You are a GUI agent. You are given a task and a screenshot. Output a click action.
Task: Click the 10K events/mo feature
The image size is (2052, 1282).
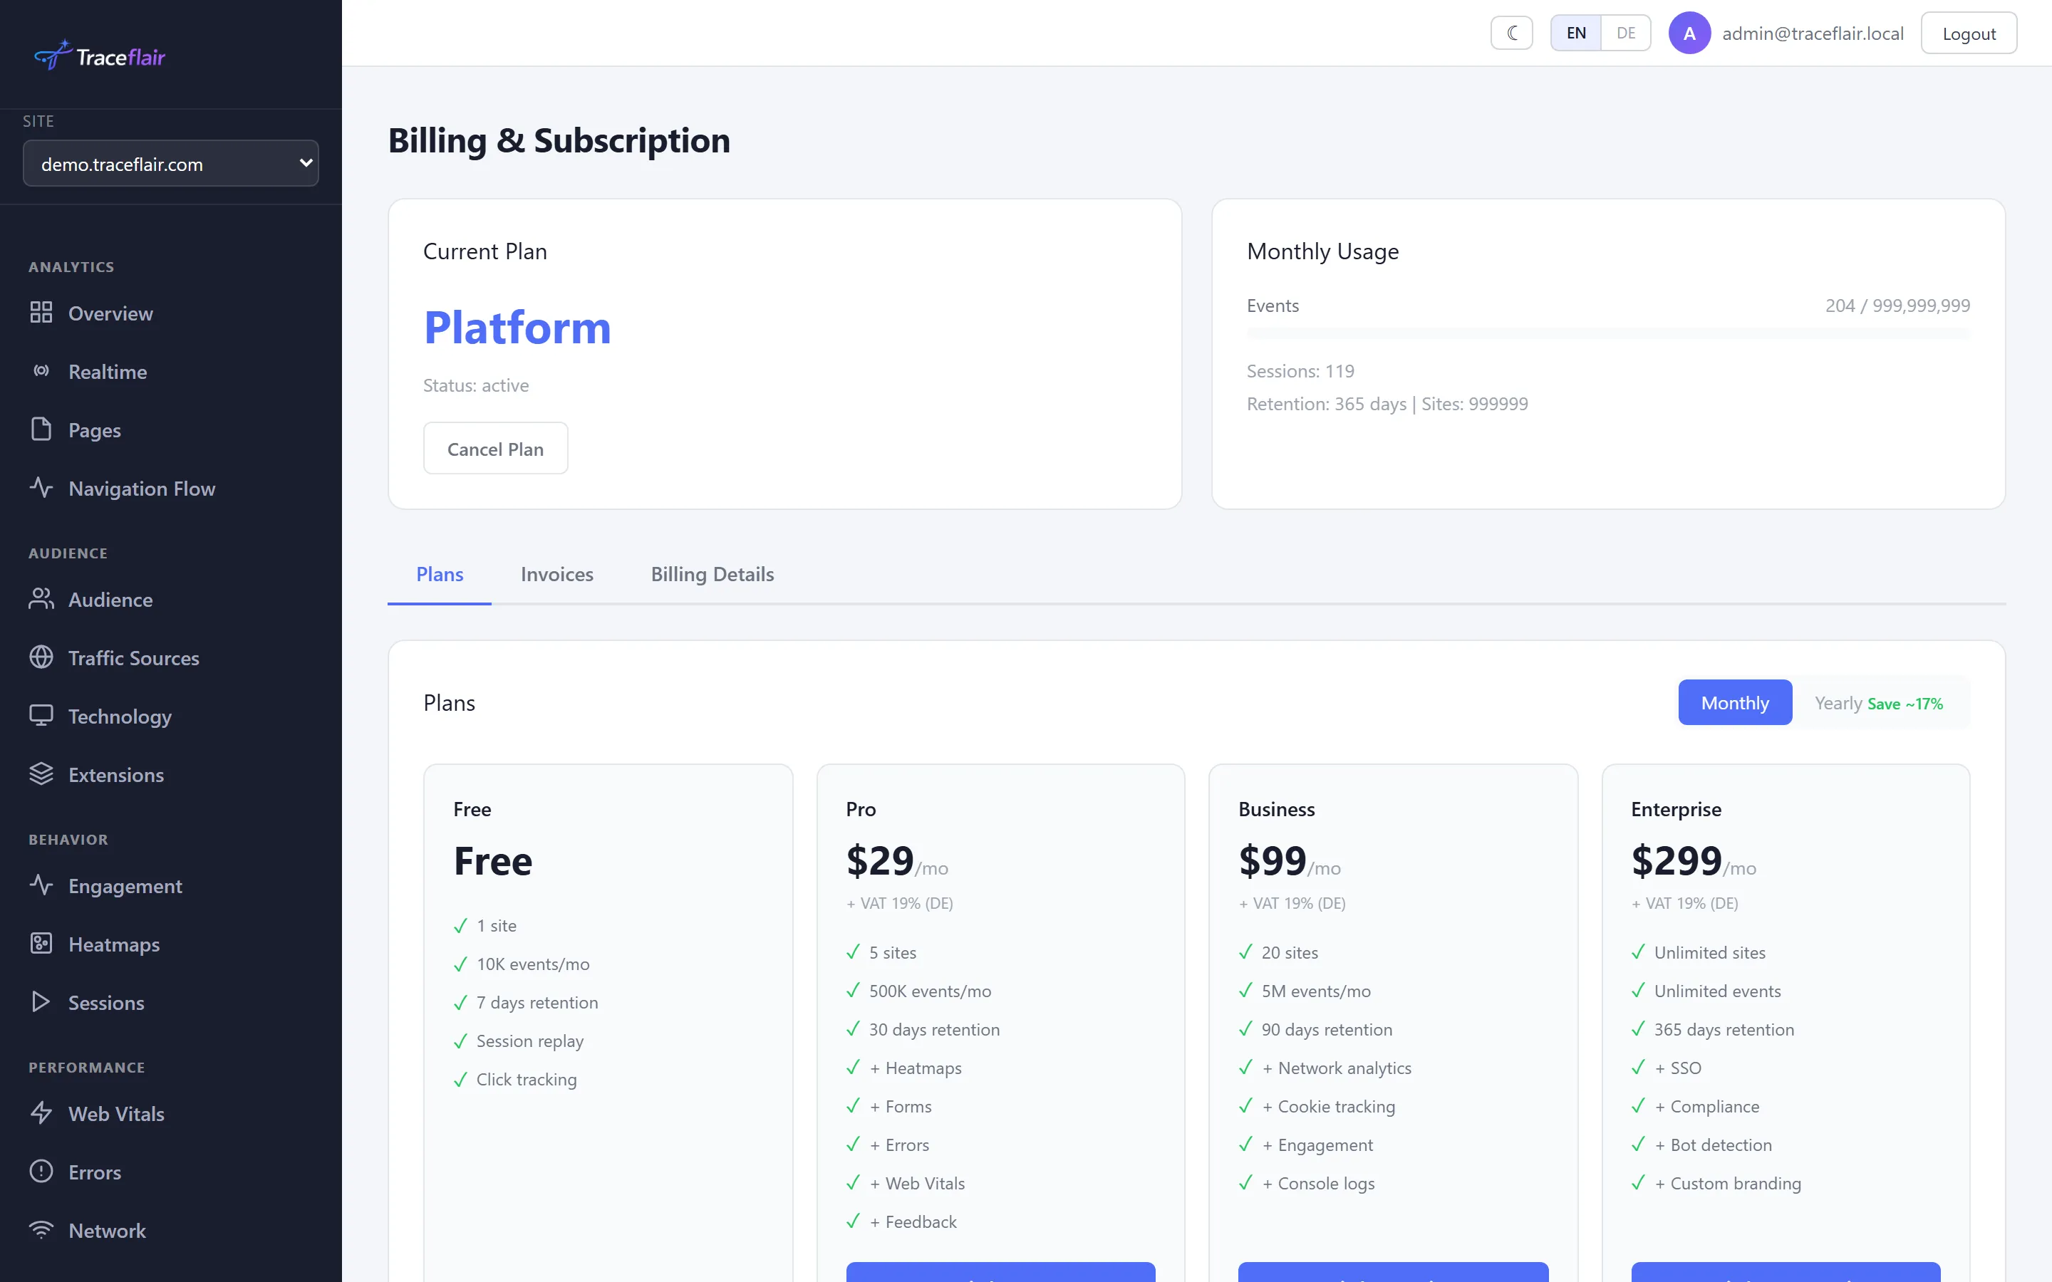[532, 964]
